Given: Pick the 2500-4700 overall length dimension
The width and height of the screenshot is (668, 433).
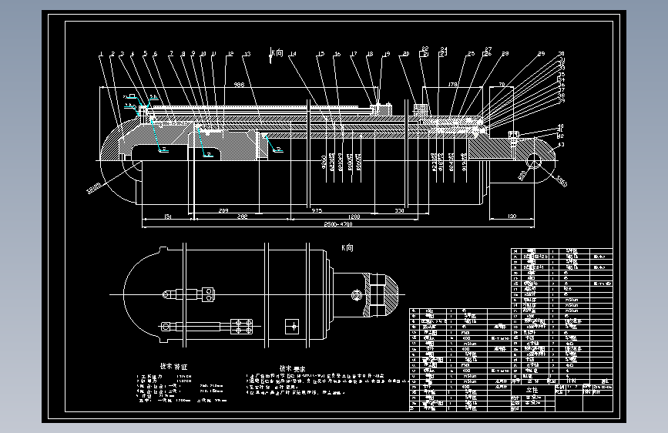Looking at the screenshot, I should click(x=338, y=224).
